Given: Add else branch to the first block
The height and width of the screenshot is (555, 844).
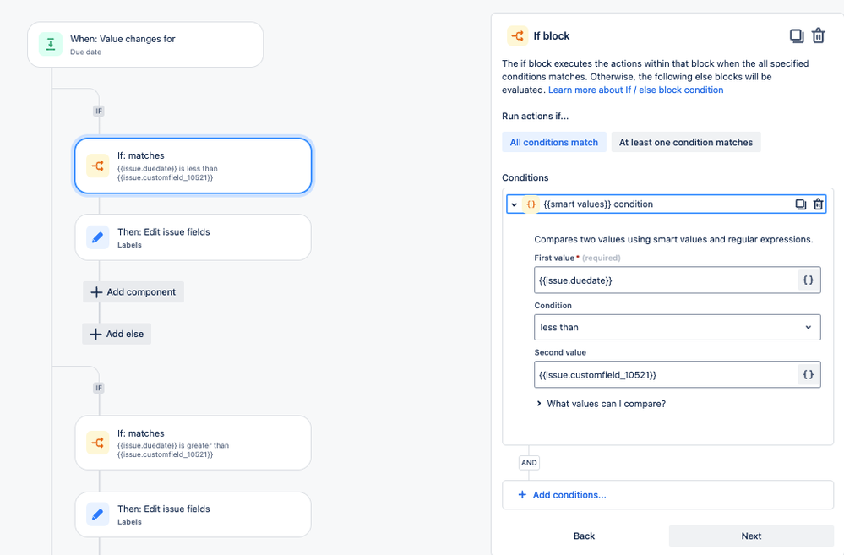Looking at the screenshot, I should [x=117, y=334].
